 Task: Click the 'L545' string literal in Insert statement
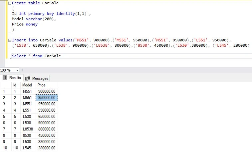(222, 45)
